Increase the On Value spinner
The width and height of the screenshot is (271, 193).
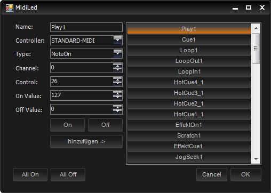pyautogui.click(x=117, y=93)
